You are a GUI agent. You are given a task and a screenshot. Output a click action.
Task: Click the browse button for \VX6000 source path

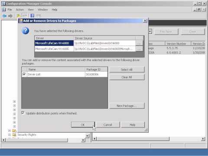click(x=139, y=43)
